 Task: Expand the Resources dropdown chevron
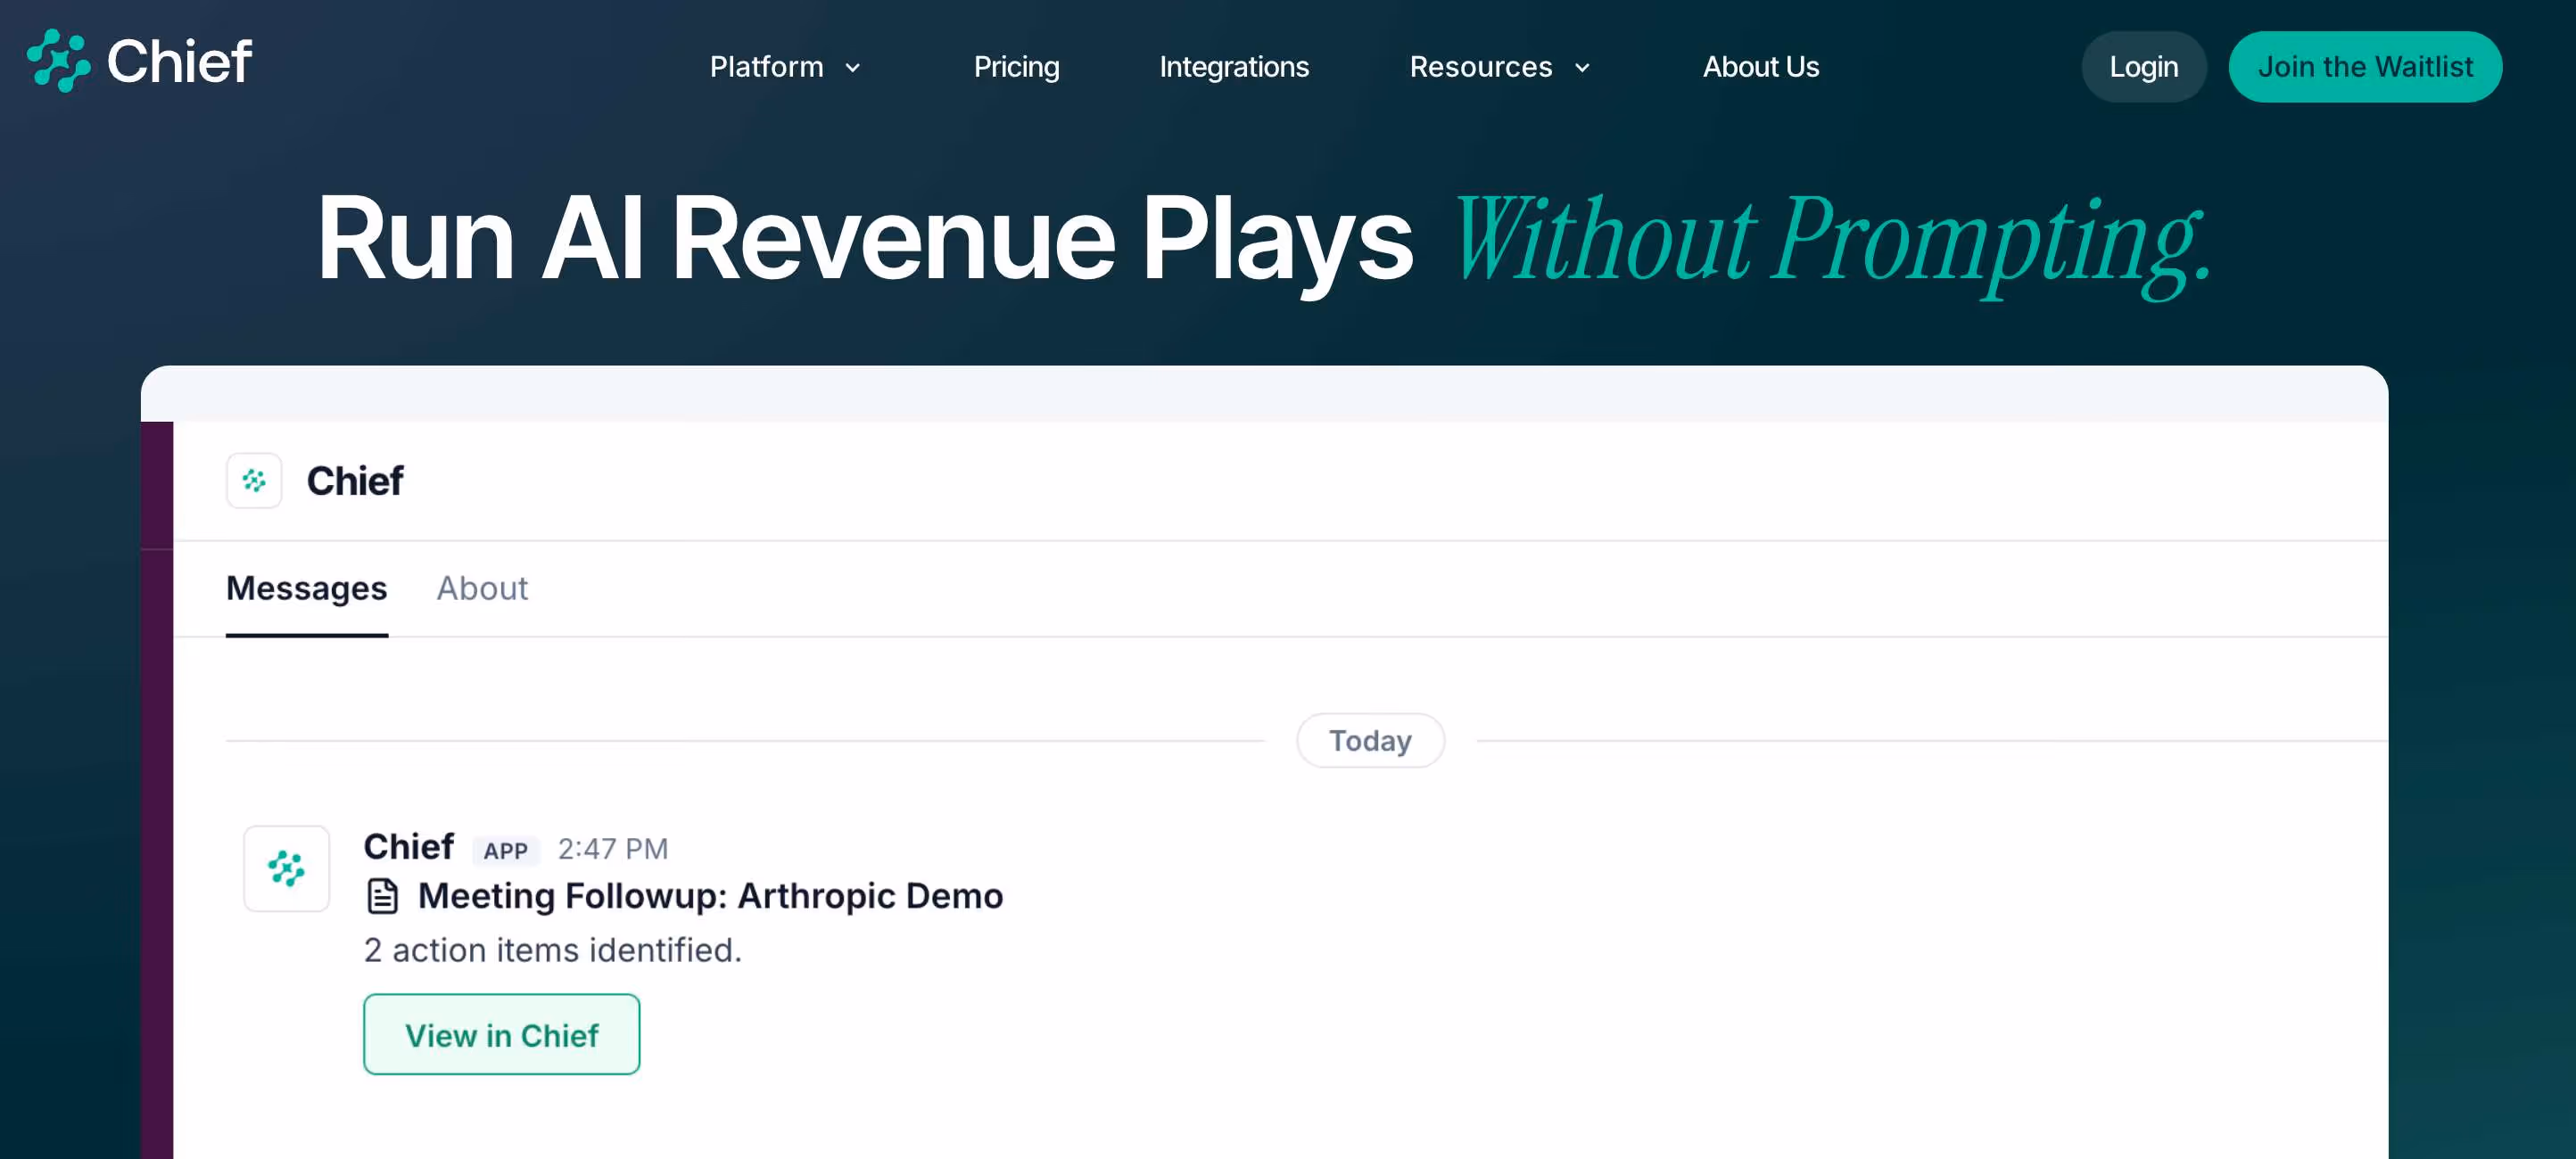coord(1582,68)
